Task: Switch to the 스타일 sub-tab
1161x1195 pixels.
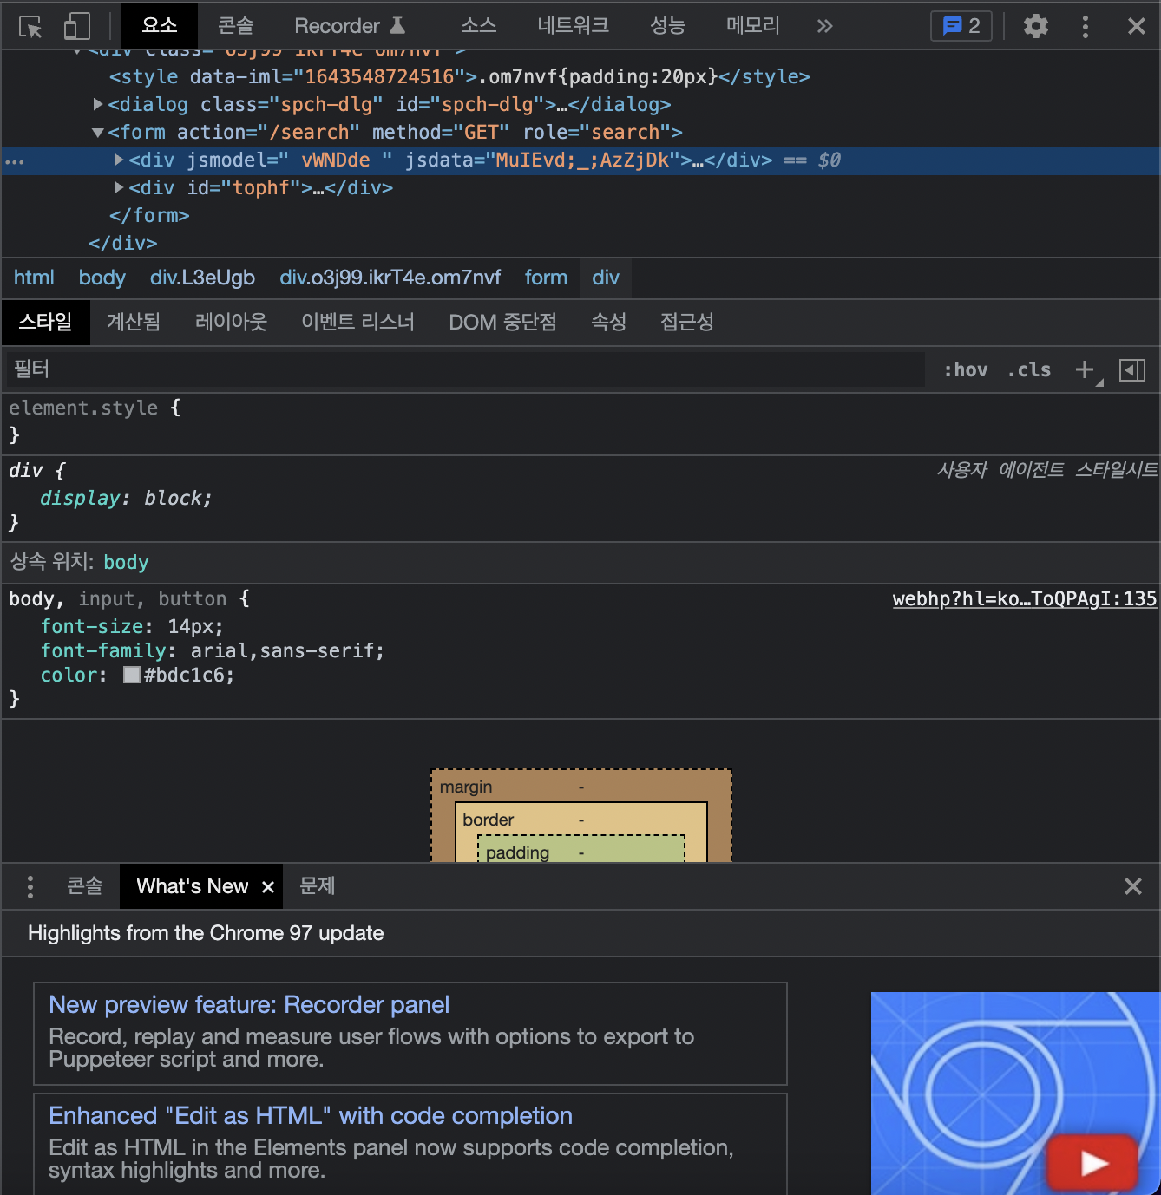Action: [45, 323]
